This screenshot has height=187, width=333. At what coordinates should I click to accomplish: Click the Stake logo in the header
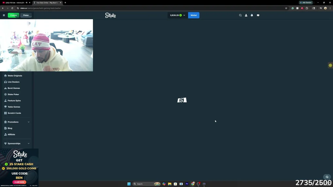click(x=111, y=16)
